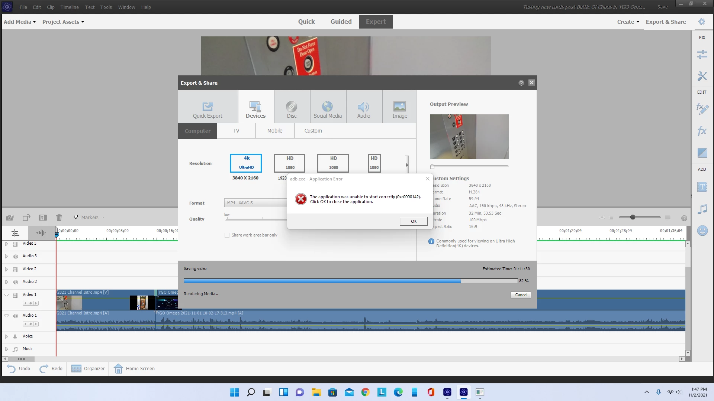Expand the Video 3 track
714x401 pixels.
pyautogui.click(x=6, y=244)
